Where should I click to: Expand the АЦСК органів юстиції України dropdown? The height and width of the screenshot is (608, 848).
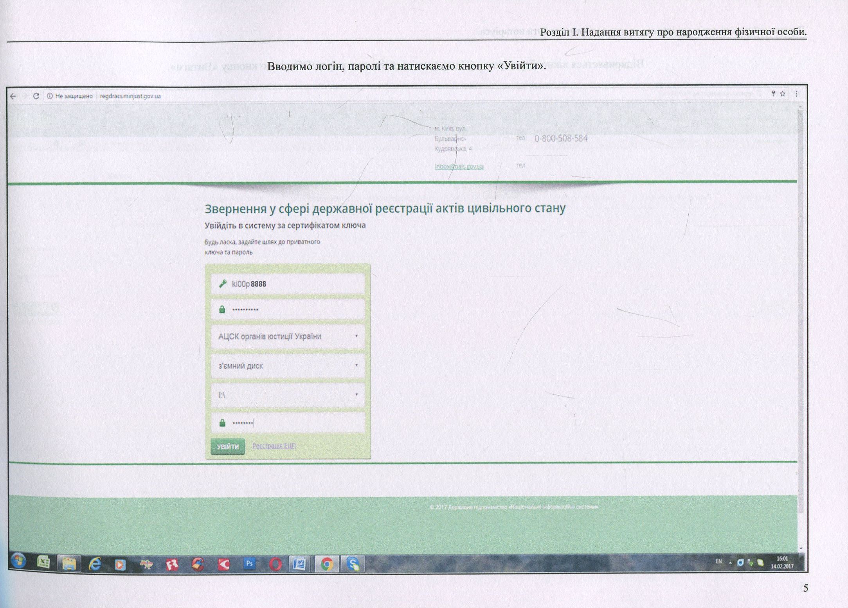pyautogui.click(x=288, y=336)
